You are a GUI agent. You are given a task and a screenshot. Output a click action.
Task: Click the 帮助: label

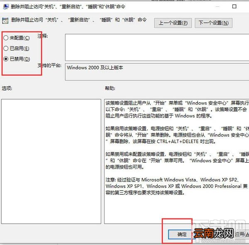pyautogui.click(x=110, y=88)
